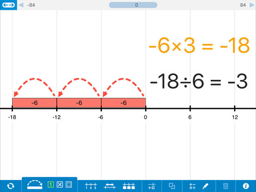Tap the -6 bar ending at -18
Screen dimensions: 256x192
[34, 102]
